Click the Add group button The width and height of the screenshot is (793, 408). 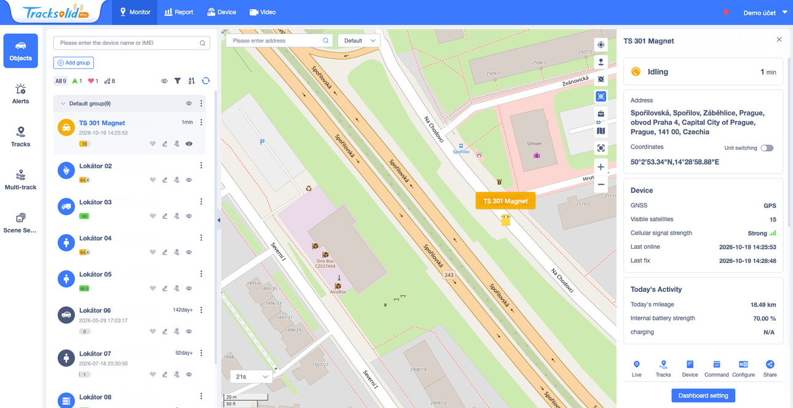74,63
